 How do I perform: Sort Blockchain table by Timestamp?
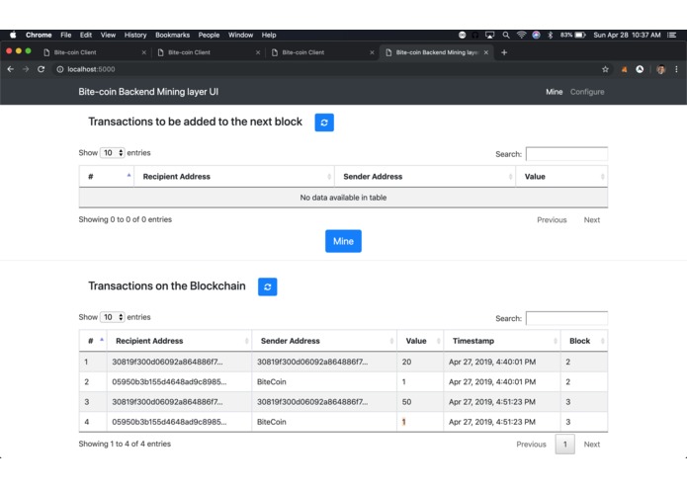pos(502,341)
